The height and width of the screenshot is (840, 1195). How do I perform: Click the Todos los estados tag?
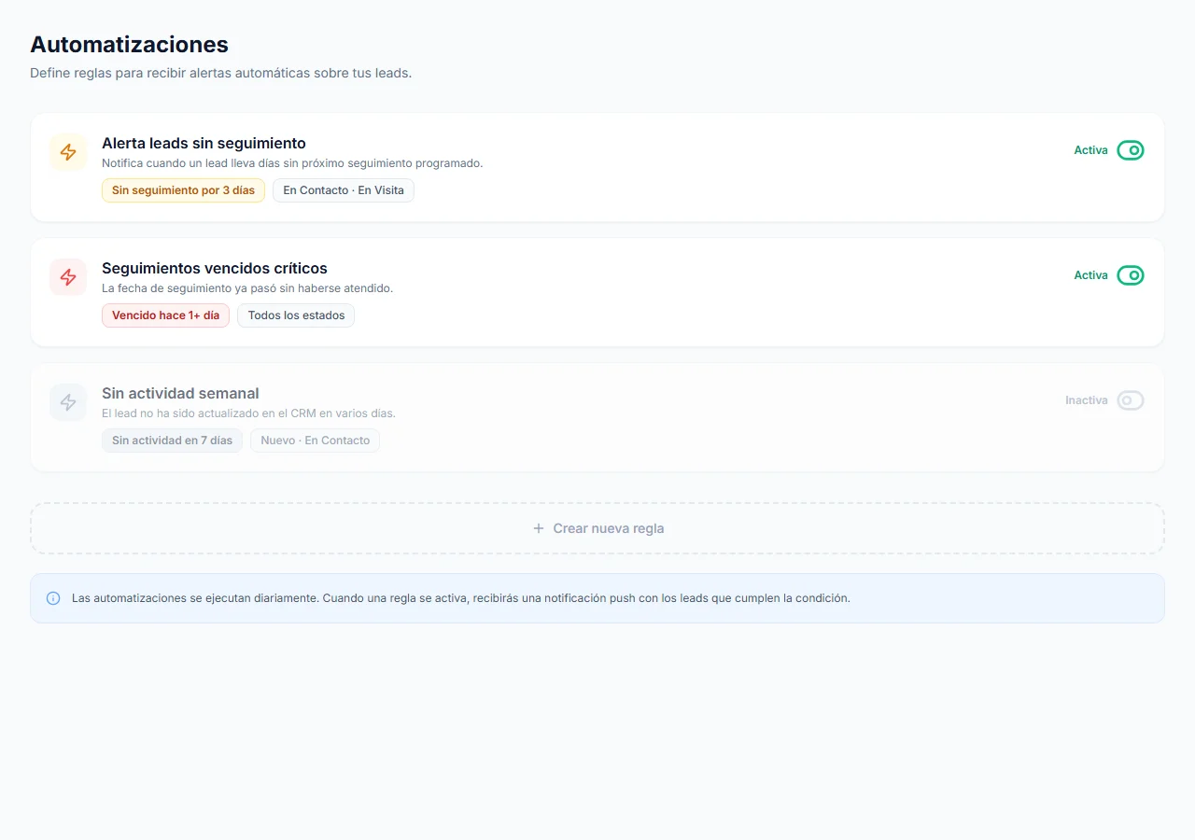click(x=296, y=315)
